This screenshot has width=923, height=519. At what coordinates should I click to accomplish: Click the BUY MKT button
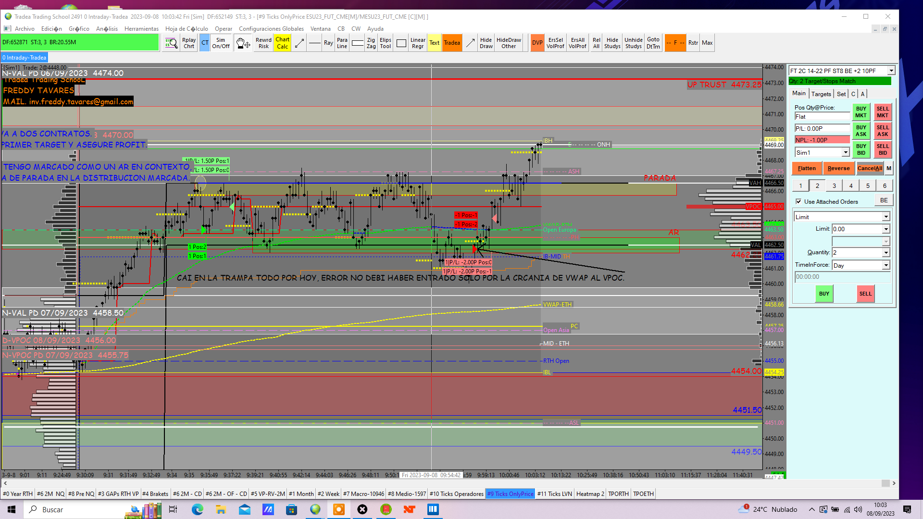[x=861, y=112]
